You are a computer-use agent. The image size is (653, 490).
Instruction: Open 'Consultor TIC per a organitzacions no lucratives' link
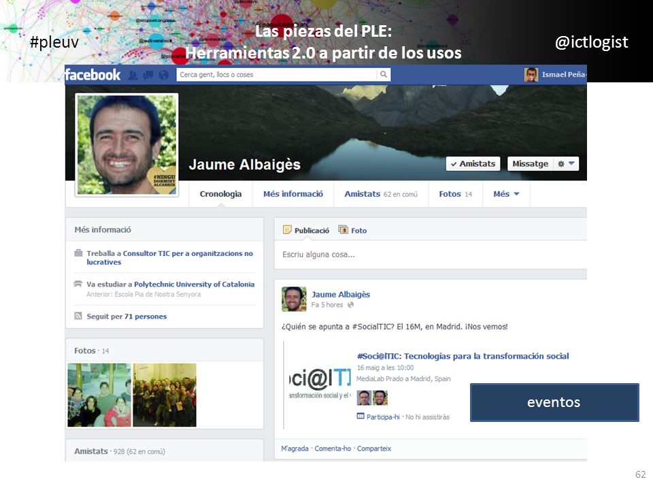click(x=170, y=257)
